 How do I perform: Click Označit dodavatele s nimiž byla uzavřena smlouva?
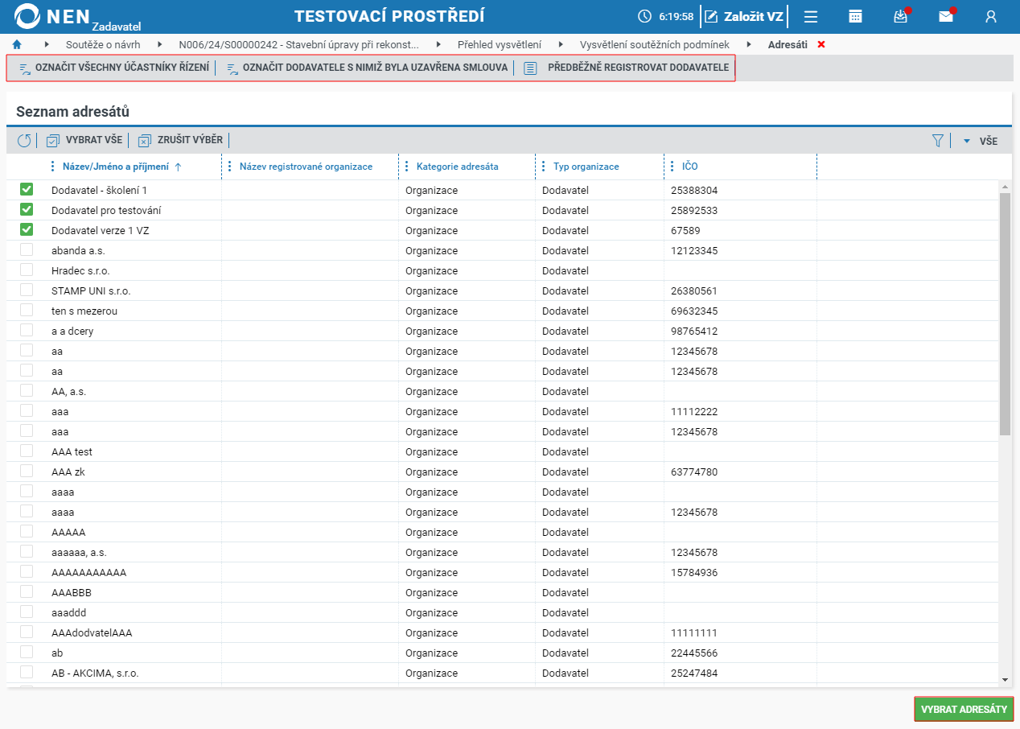[x=367, y=68]
